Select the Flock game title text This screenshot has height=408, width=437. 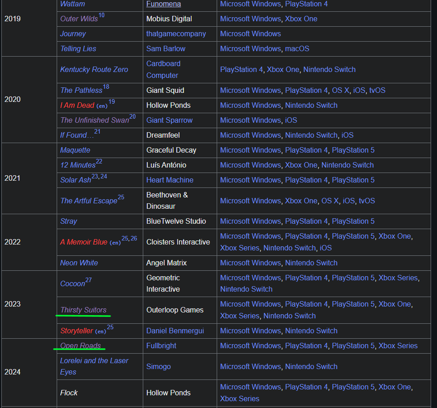pyautogui.click(x=69, y=393)
